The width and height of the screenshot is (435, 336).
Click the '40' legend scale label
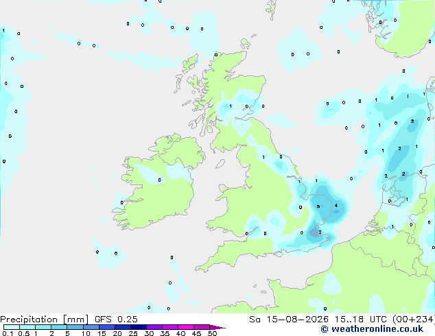pyautogui.click(x=181, y=333)
